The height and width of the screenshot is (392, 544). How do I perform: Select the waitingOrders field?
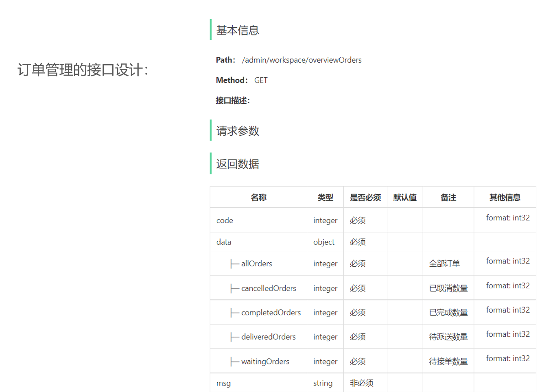265,362
